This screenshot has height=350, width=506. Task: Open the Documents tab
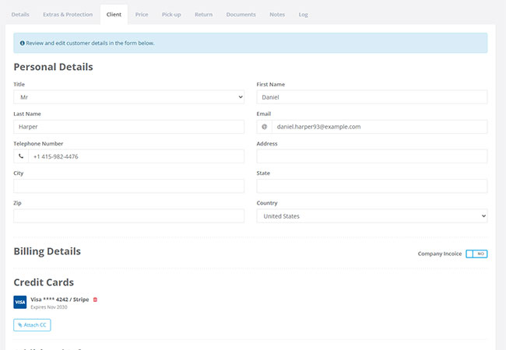coord(241,15)
